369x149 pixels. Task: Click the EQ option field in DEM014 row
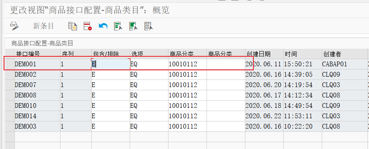click(x=149, y=116)
